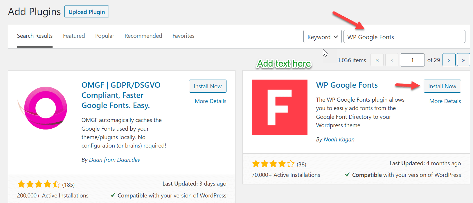Click the OMGF automagically caches description
The height and width of the screenshot is (203, 473).
124,133
